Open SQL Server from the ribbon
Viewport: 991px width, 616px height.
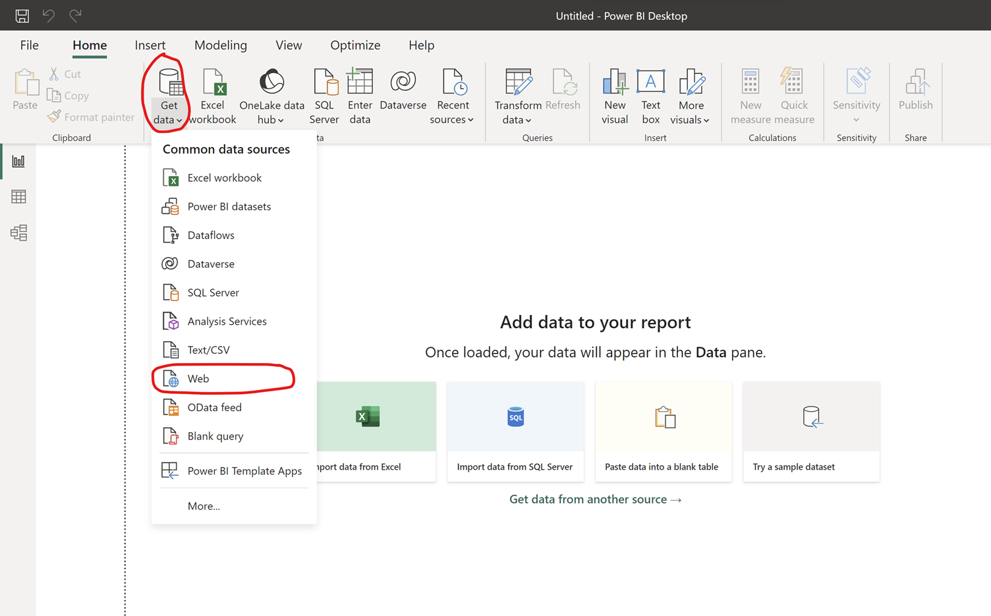324,96
